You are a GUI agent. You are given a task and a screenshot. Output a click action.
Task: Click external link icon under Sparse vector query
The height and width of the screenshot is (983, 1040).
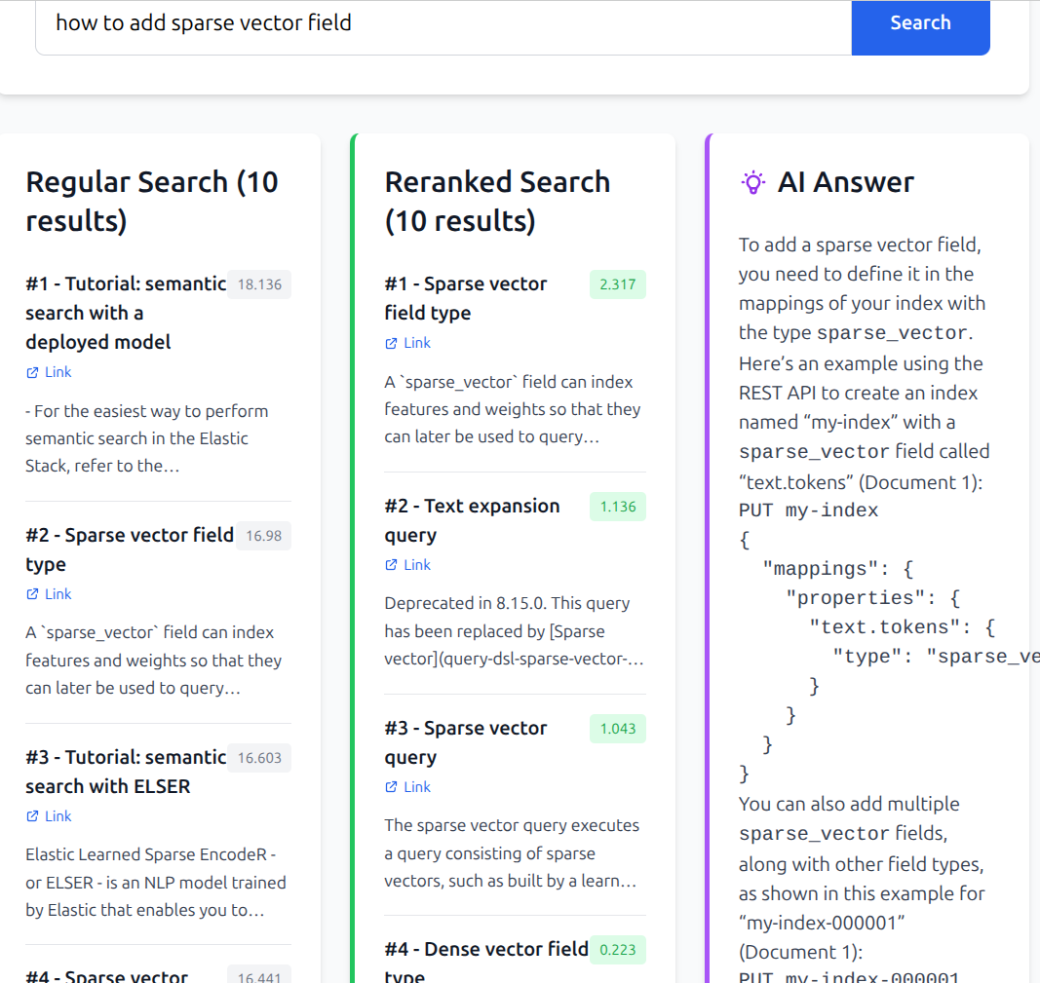pyautogui.click(x=391, y=787)
